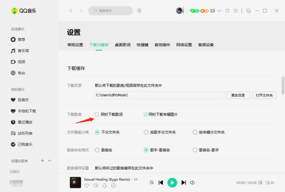This screenshot has width=285, height=192.
Task: Click the 打开文件夹 button
Action: coord(264,95)
